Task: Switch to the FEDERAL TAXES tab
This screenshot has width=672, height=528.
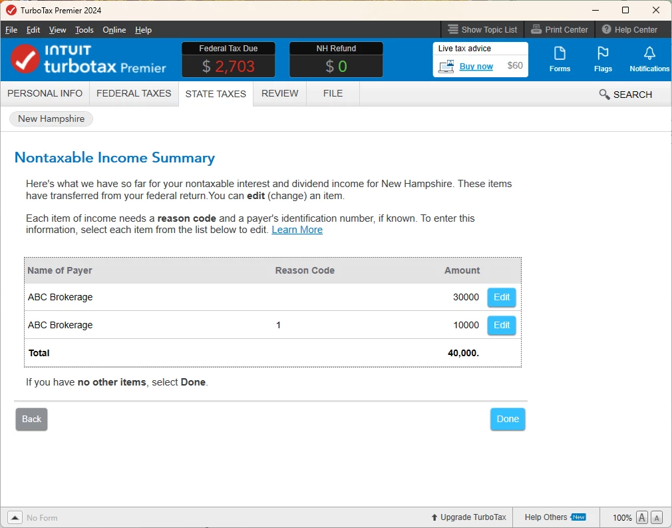Action: pos(134,93)
